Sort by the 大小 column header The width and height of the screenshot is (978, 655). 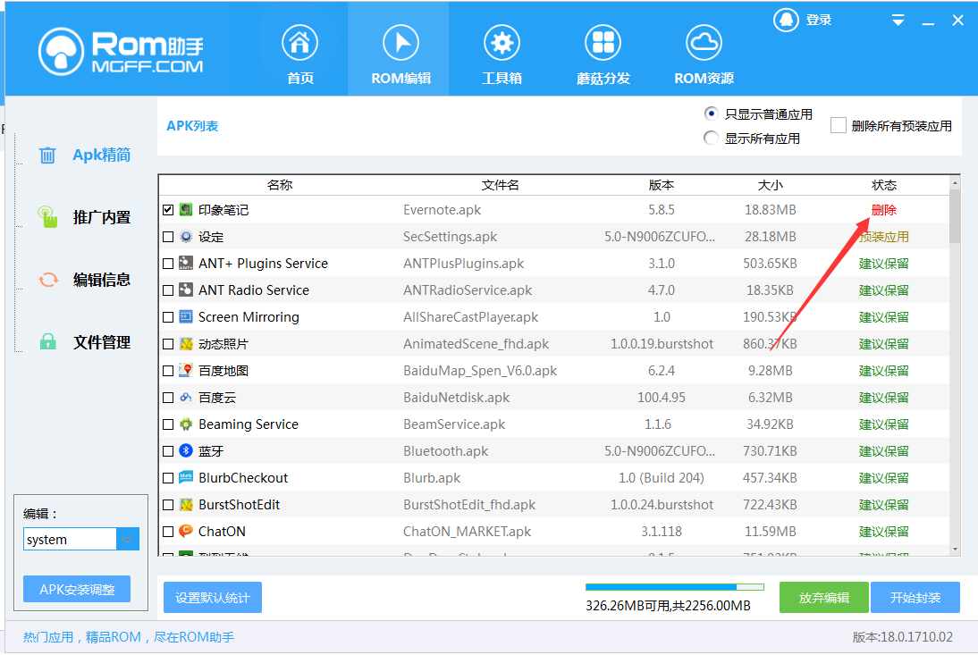(x=770, y=185)
